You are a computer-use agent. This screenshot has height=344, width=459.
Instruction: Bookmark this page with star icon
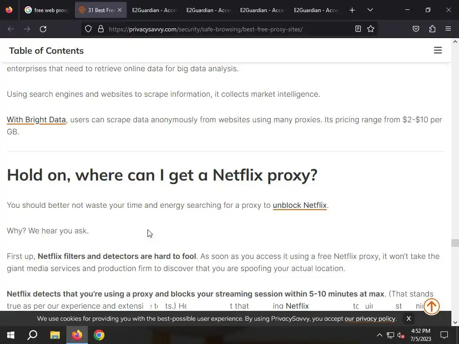pyautogui.click(x=371, y=29)
